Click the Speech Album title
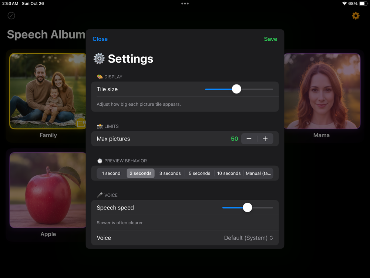Viewport: 370px width, 278px height. 46,34
